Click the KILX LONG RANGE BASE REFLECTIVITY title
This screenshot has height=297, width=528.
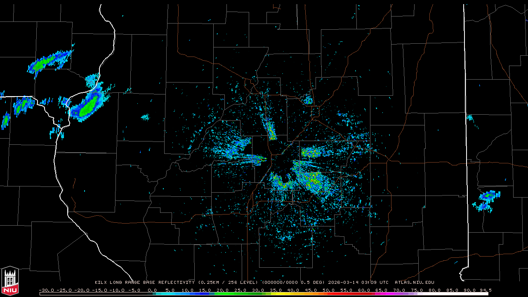coord(145,283)
